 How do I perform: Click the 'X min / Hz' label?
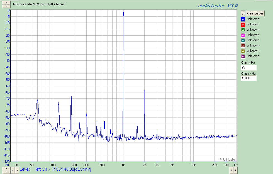pyautogui.click(x=248, y=63)
